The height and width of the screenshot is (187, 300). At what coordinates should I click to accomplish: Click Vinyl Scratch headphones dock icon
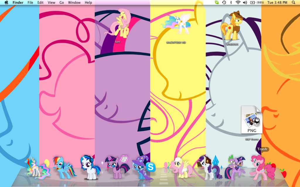tap(90, 167)
